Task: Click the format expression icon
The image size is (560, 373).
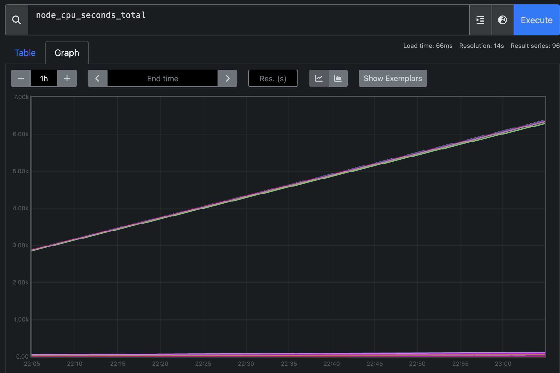Action: point(480,20)
